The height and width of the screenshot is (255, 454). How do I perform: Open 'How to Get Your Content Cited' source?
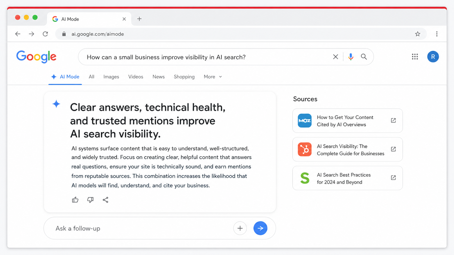348,121
